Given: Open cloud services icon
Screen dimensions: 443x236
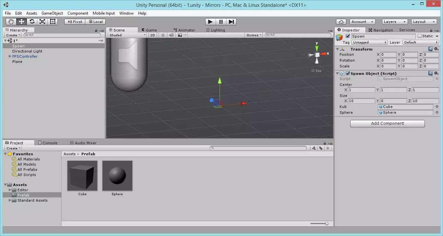Looking at the screenshot, I should pyautogui.click(x=341, y=22).
